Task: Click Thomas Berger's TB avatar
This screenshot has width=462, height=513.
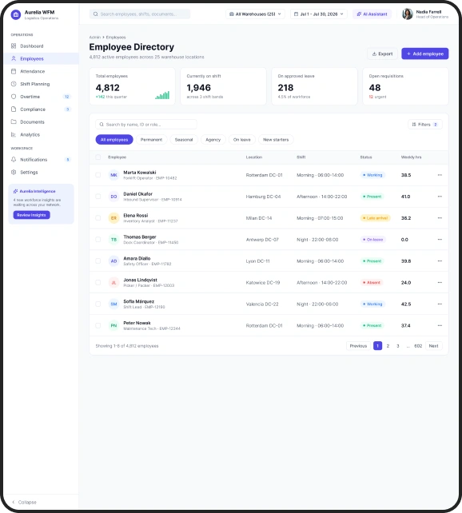Action: pyautogui.click(x=114, y=240)
